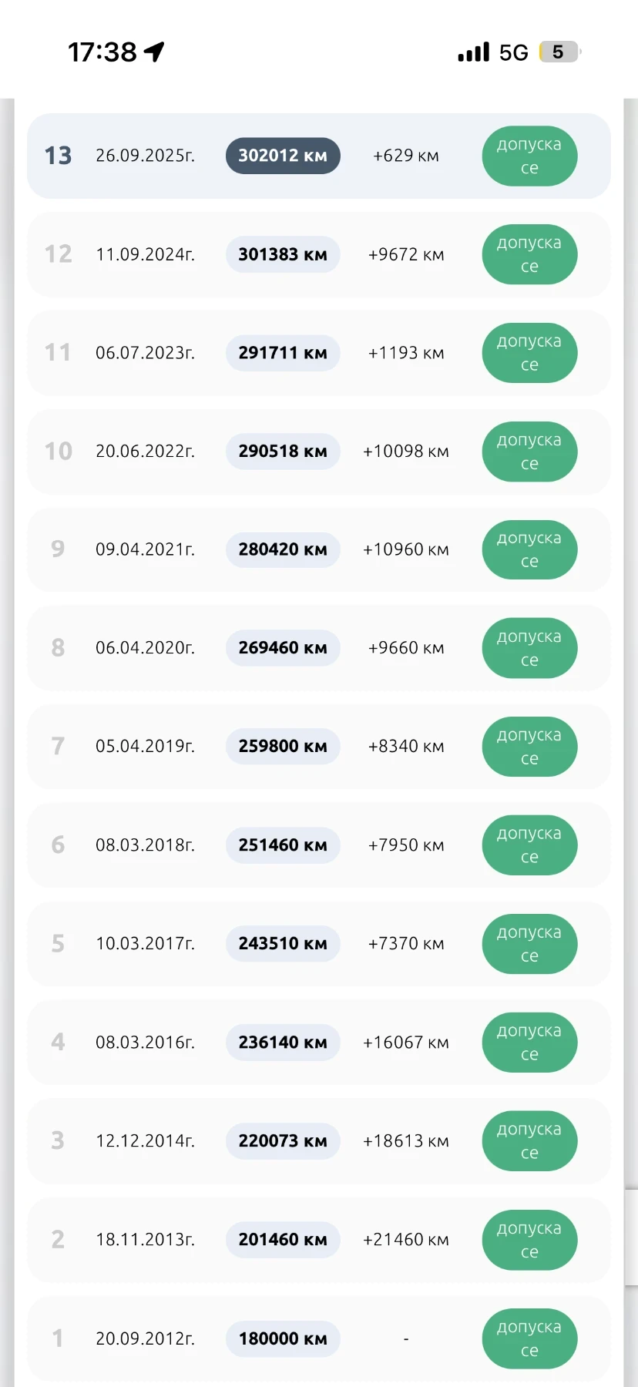Screen dimensions: 638x1387
Task: Click the 220073 км mileage badge
Action: [x=283, y=1141]
